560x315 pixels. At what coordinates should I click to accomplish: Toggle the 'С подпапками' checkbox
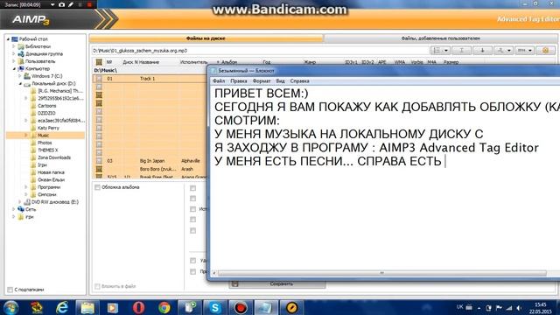click(x=10, y=290)
